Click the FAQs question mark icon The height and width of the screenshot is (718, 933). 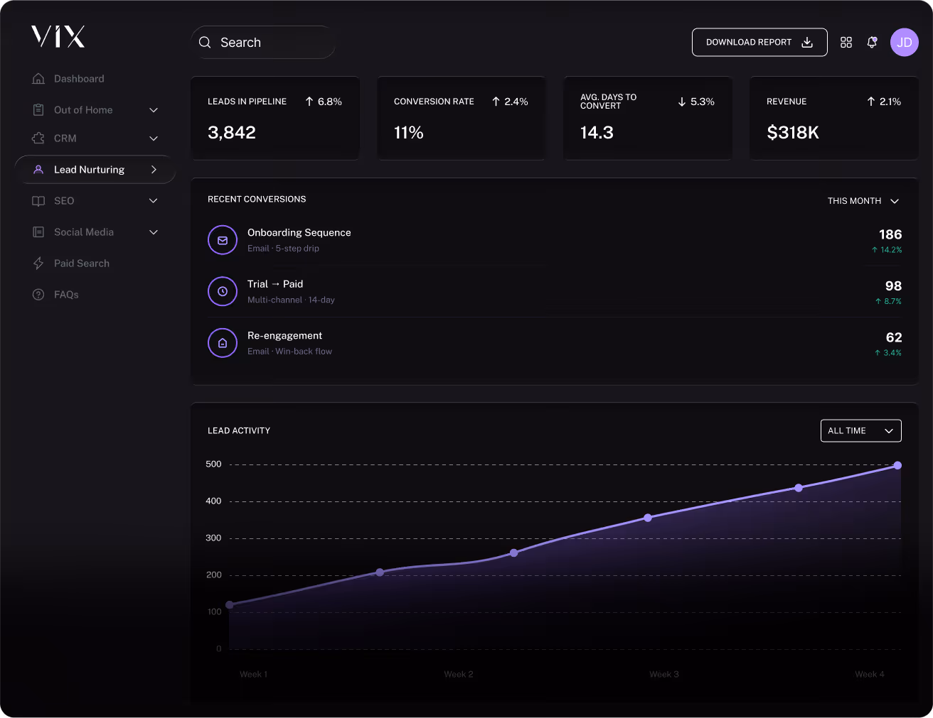(x=38, y=295)
